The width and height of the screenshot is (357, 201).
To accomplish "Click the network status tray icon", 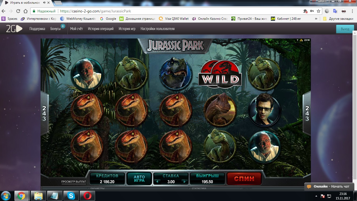I will (329, 196).
